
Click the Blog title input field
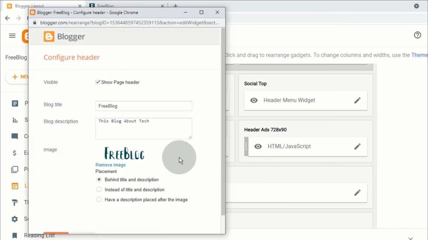click(x=143, y=106)
